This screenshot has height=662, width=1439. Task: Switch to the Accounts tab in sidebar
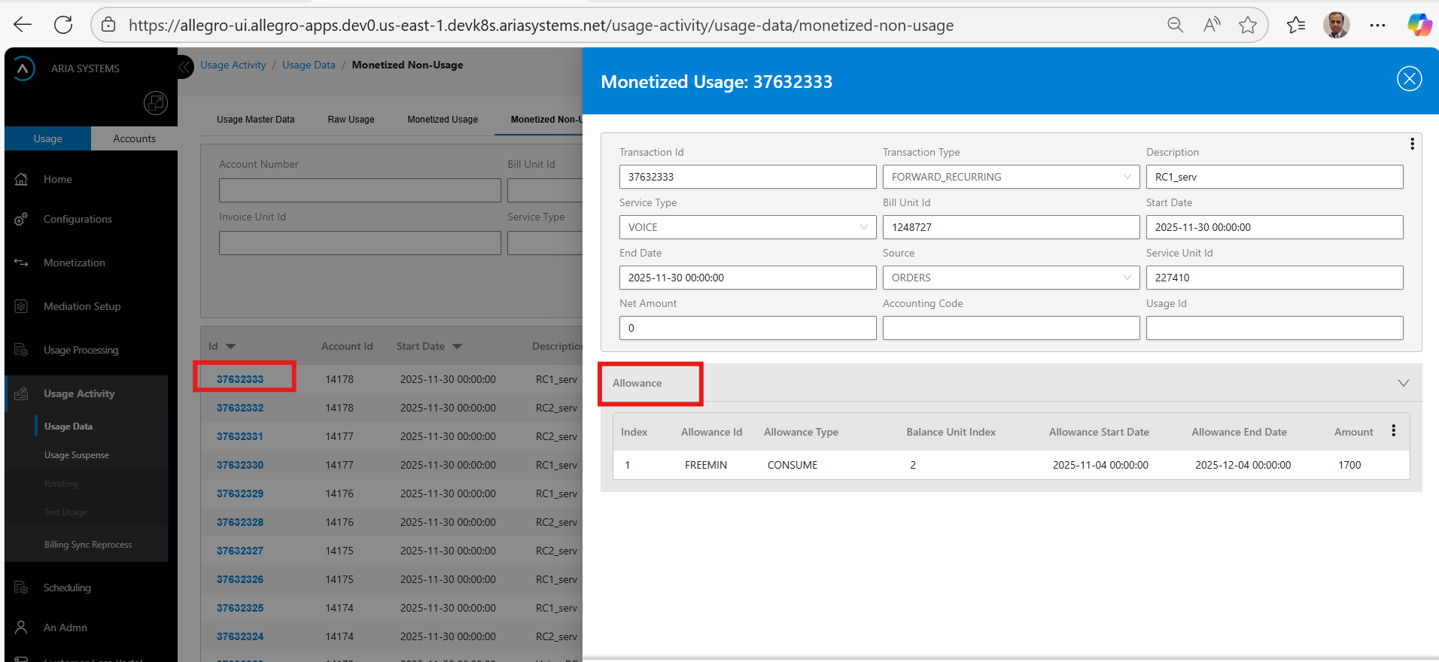point(134,138)
